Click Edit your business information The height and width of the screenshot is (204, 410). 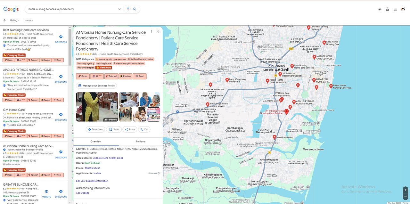point(92,181)
